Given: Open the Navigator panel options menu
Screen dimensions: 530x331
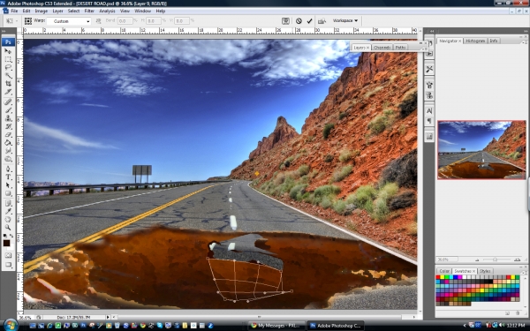Looking at the screenshot, I should (525, 41).
